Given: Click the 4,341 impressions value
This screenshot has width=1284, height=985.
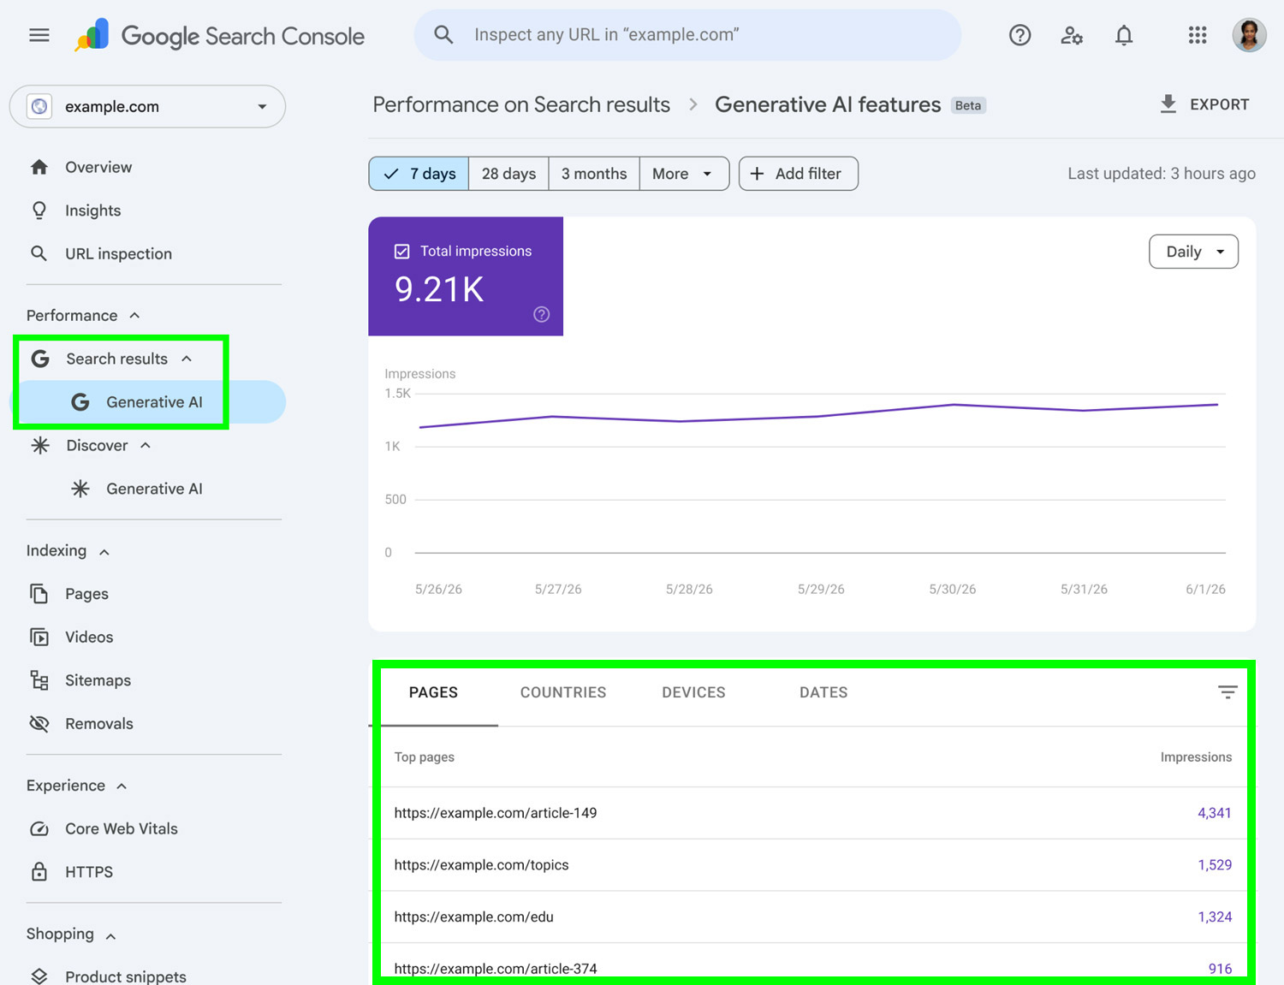Looking at the screenshot, I should tap(1215, 813).
